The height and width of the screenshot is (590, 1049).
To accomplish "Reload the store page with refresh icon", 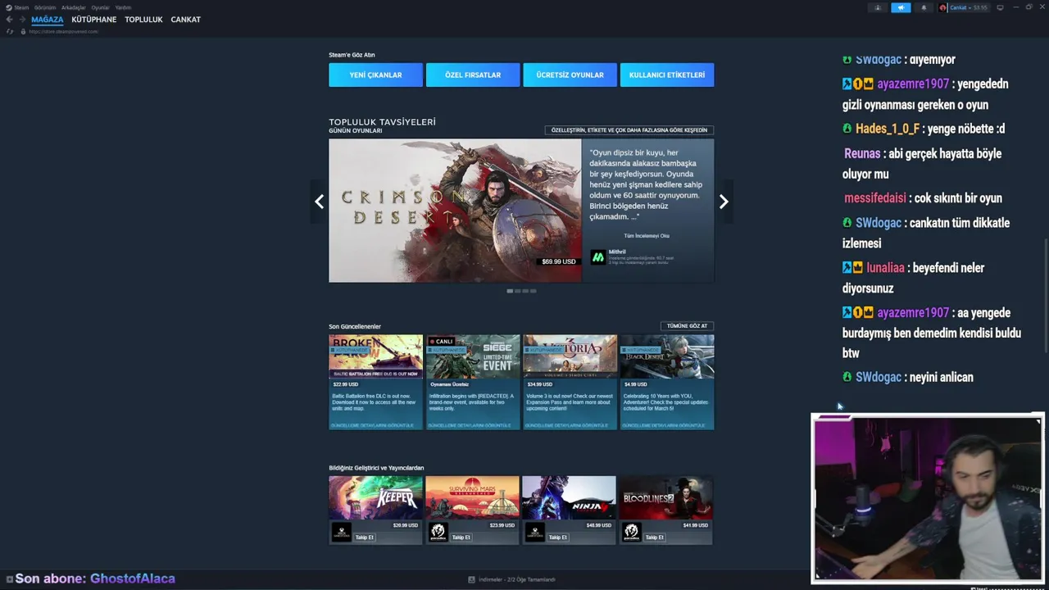I will (x=10, y=31).
